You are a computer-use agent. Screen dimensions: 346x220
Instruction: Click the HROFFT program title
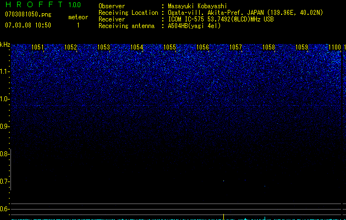pos(34,4)
